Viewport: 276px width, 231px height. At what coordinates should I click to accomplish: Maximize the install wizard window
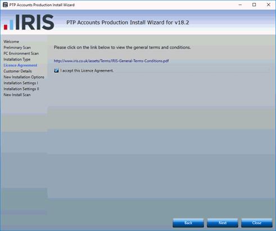[254, 5]
